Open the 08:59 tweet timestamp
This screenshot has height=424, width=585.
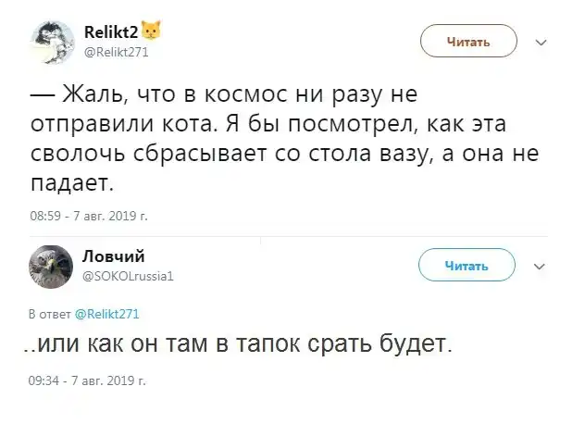[x=89, y=217]
